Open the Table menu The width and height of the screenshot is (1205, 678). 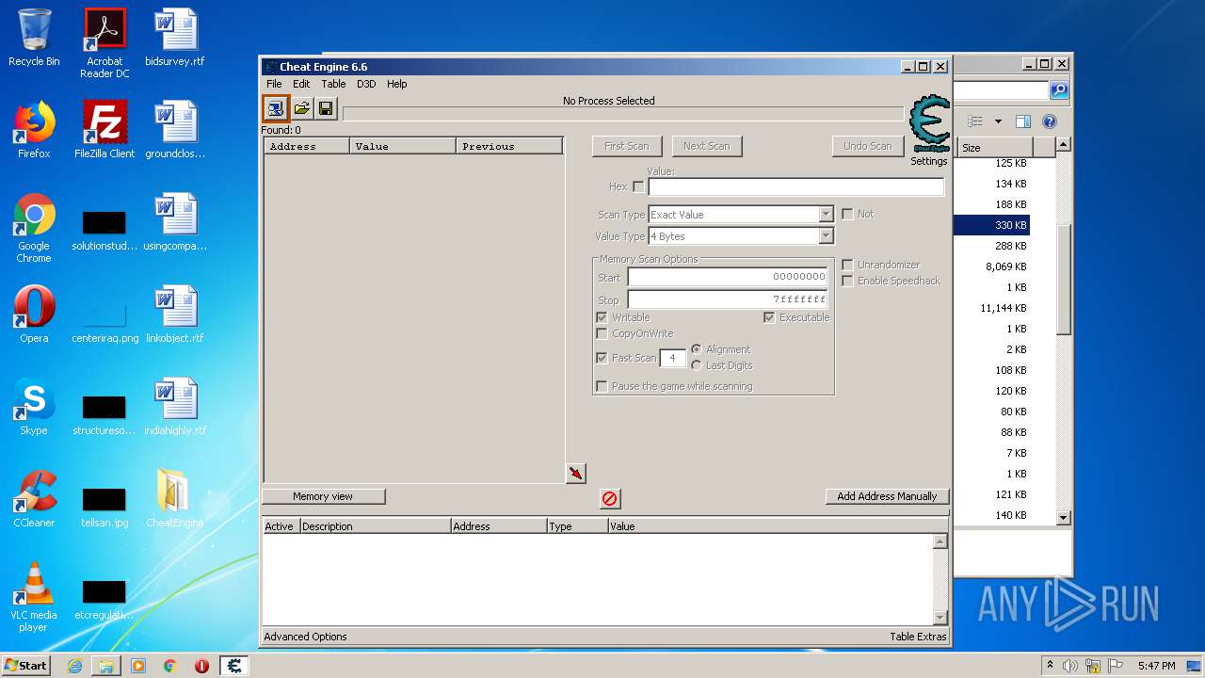point(333,84)
